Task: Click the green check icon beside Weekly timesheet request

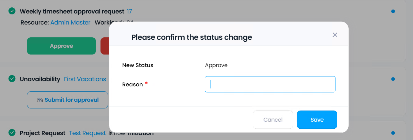Action: [12, 11]
